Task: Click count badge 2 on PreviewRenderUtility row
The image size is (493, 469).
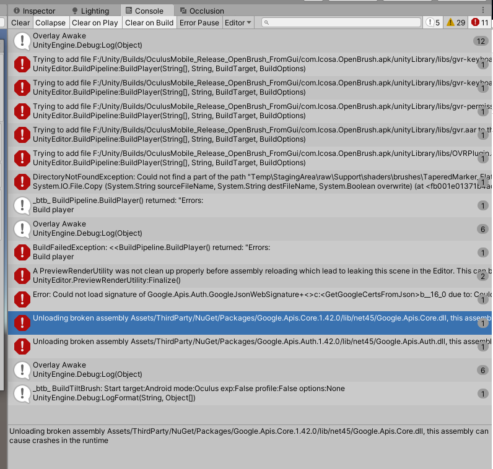Action: (x=483, y=277)
